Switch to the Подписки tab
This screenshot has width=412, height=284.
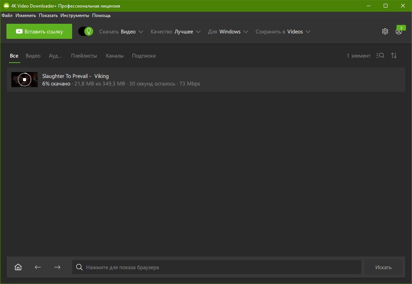point(144,56)
